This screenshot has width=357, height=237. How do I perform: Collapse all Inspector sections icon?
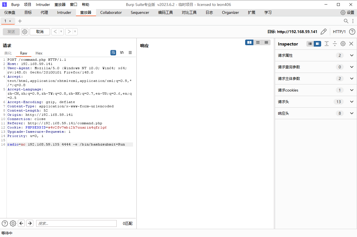(335, 44)
